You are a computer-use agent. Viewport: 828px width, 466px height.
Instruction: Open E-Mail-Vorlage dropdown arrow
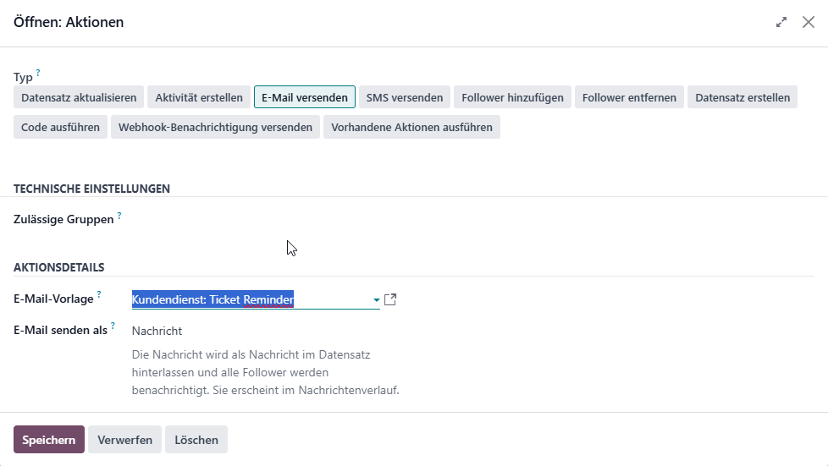coord(376,299)
